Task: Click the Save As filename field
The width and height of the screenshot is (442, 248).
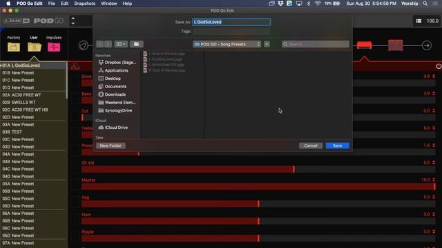Action: pos(231,22)
